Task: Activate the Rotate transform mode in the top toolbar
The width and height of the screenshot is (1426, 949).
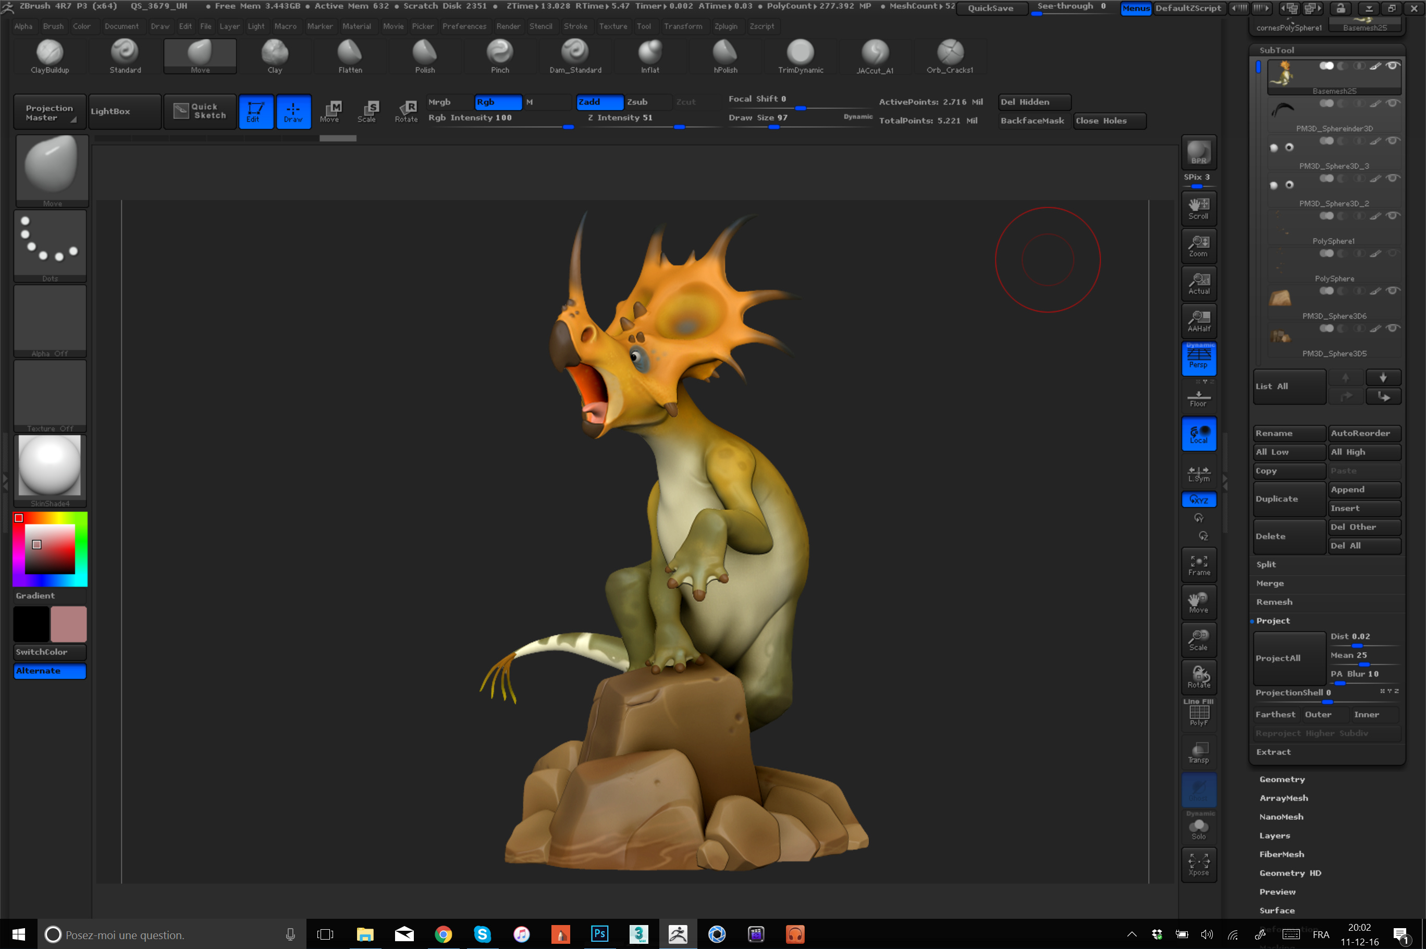Action: point(407,111)
